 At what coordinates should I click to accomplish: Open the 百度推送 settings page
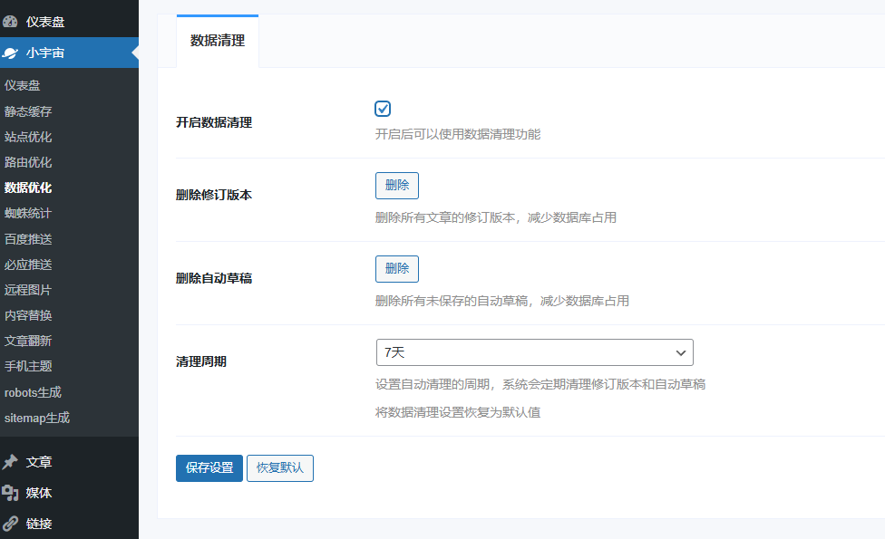28,239
